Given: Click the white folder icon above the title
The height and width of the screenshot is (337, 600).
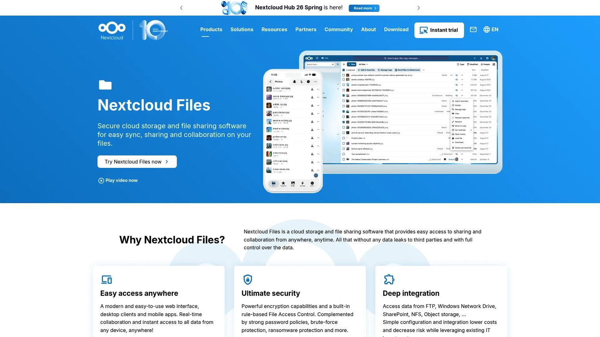Looking at the screenshot, I should pyautogui.click(x=105, y=85).
